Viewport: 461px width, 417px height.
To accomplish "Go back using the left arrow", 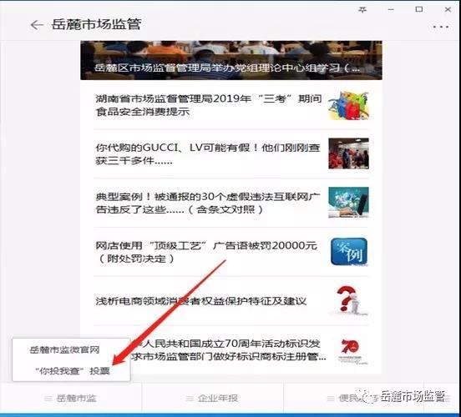I will pos(37,25).
